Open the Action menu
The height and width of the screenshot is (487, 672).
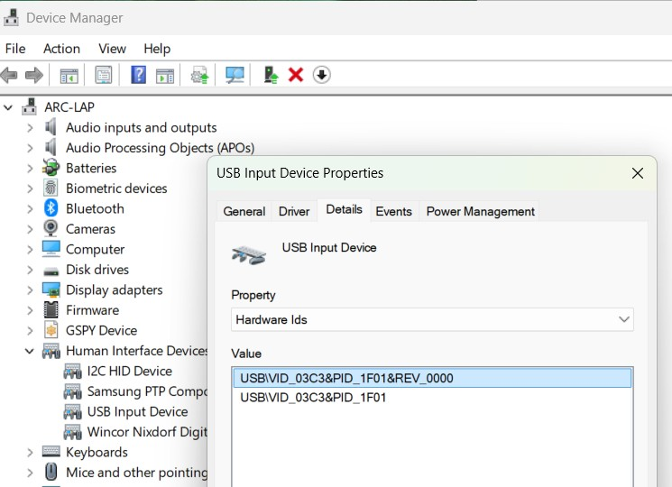point(61,49)
